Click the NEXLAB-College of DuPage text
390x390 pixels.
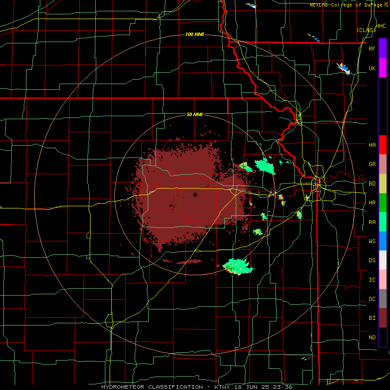click(346, 5)
